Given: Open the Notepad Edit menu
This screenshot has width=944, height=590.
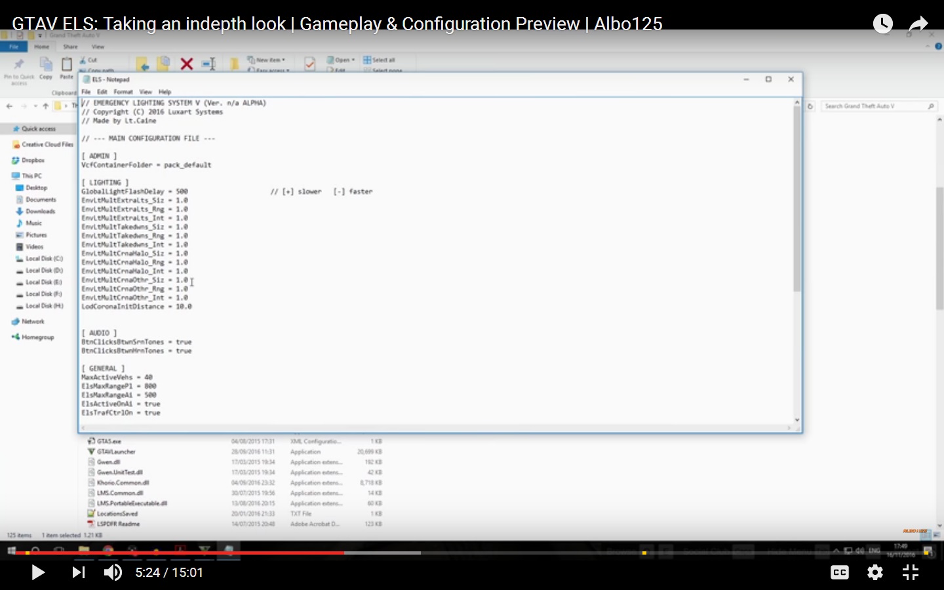Looking at the screenshot, I should tap(102, 92).
